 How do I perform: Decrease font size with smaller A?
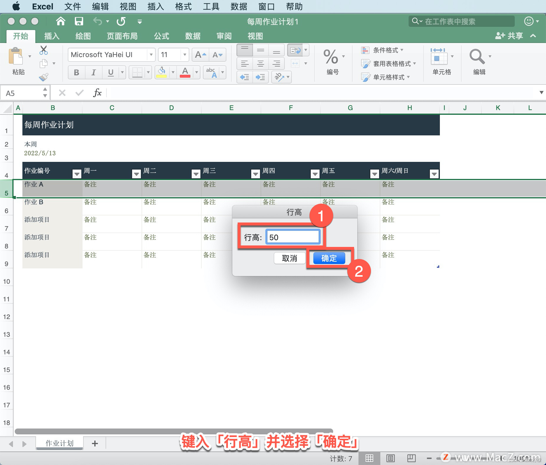218,55
